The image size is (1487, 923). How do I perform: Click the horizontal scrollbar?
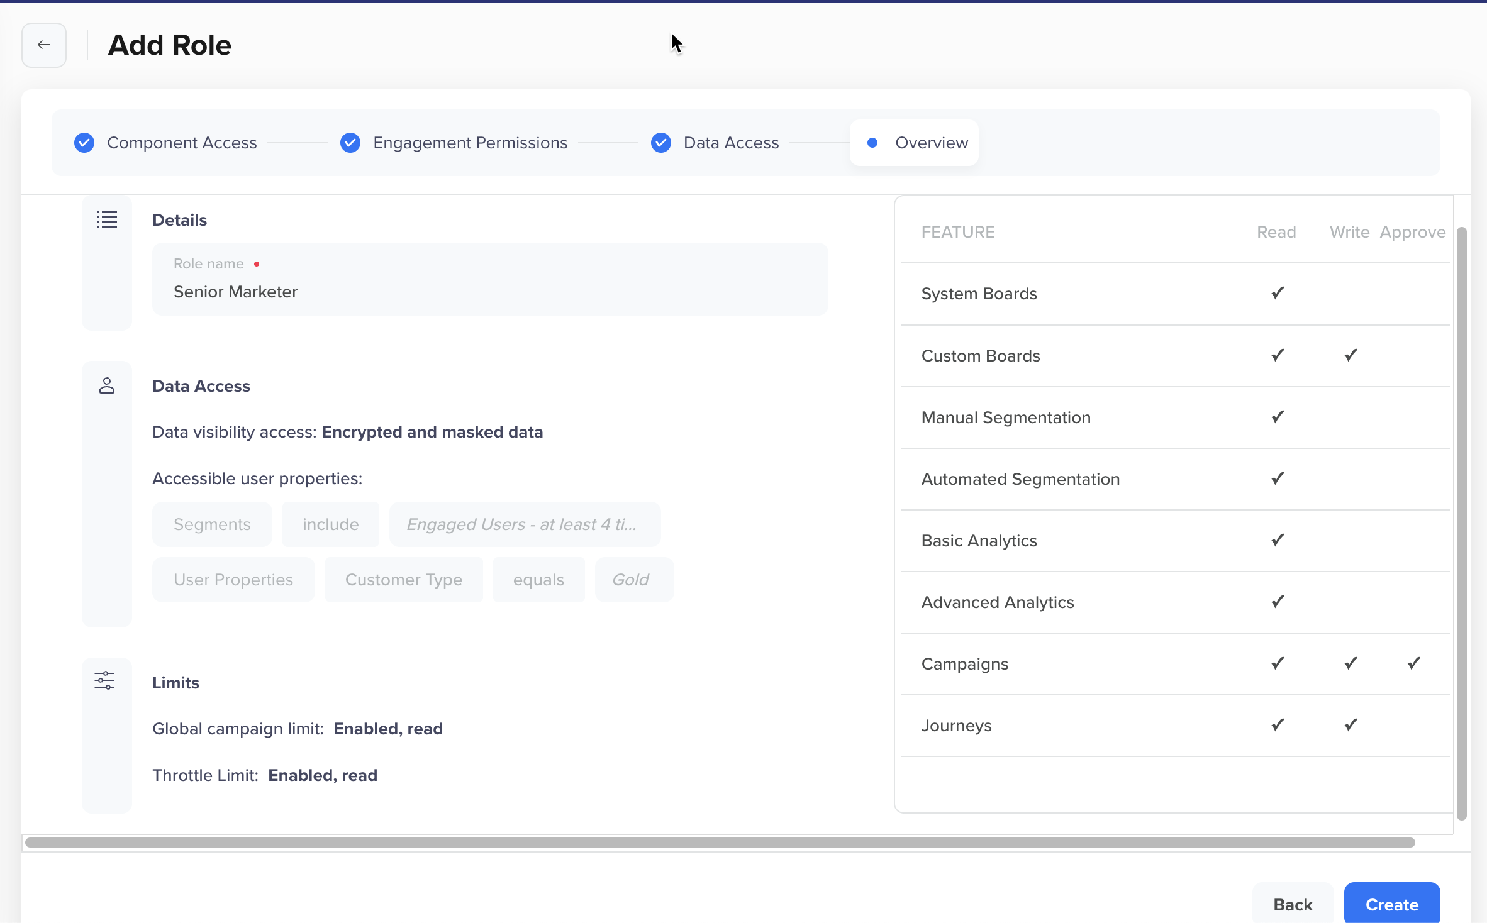[x=720, y=843]
